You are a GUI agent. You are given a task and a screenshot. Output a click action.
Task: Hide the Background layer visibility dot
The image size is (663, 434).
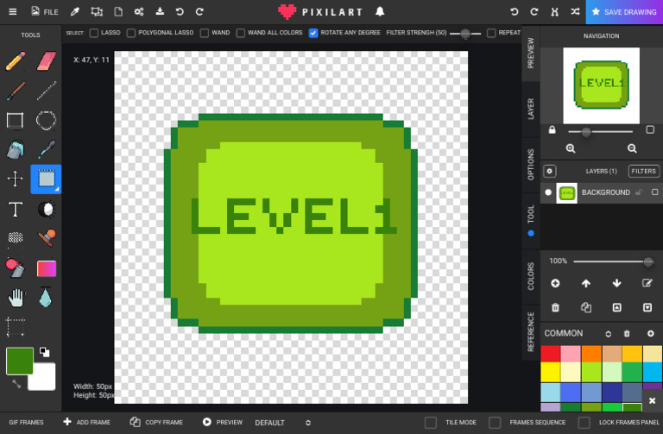pyautogui.click(x=548, y=192)
